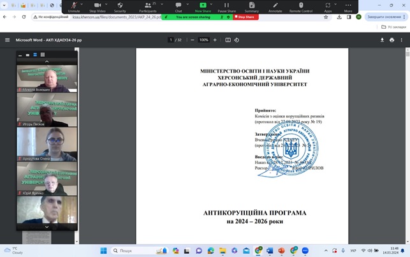The width and height of the screenshot is (410, 257).
Task: Select Микола Волошин video tile
Action: pos(47,78)
